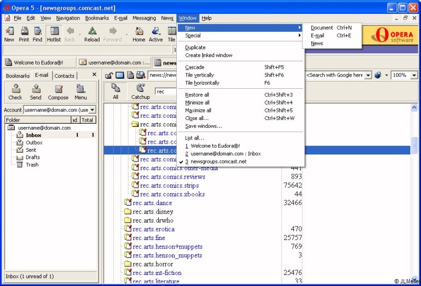Image resolution: width=421 pixels, height=286 pixels.
Task: Click the document mode icon in address bar
Action: click(130, 75)
